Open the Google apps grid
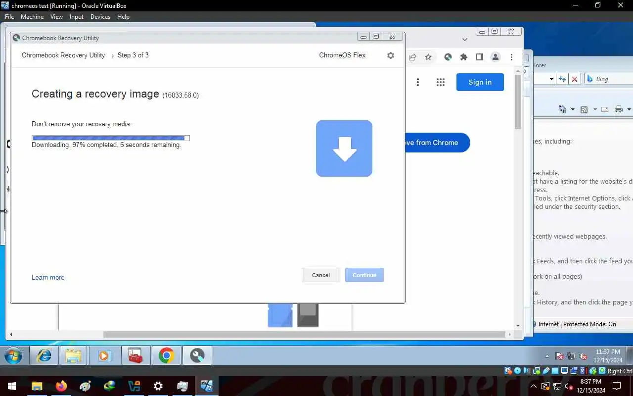The width and height of the screenshot is (633, 396). tap(441, 82)
